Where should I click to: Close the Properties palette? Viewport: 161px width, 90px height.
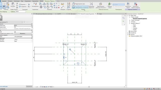point(32,14)
